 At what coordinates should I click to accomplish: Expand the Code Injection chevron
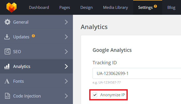pos(66,96)
